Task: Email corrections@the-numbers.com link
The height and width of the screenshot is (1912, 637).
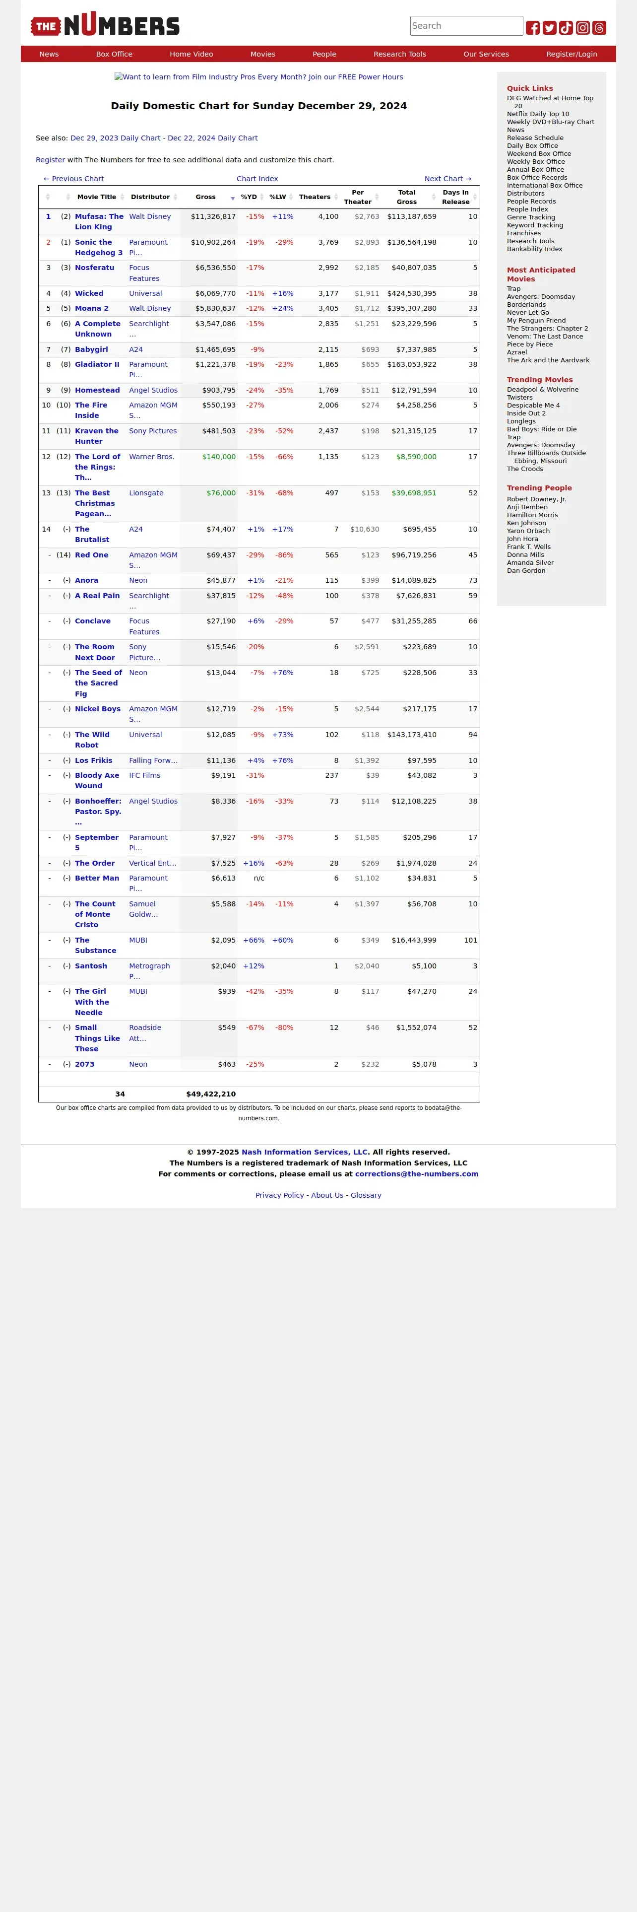Action: 417,1173
